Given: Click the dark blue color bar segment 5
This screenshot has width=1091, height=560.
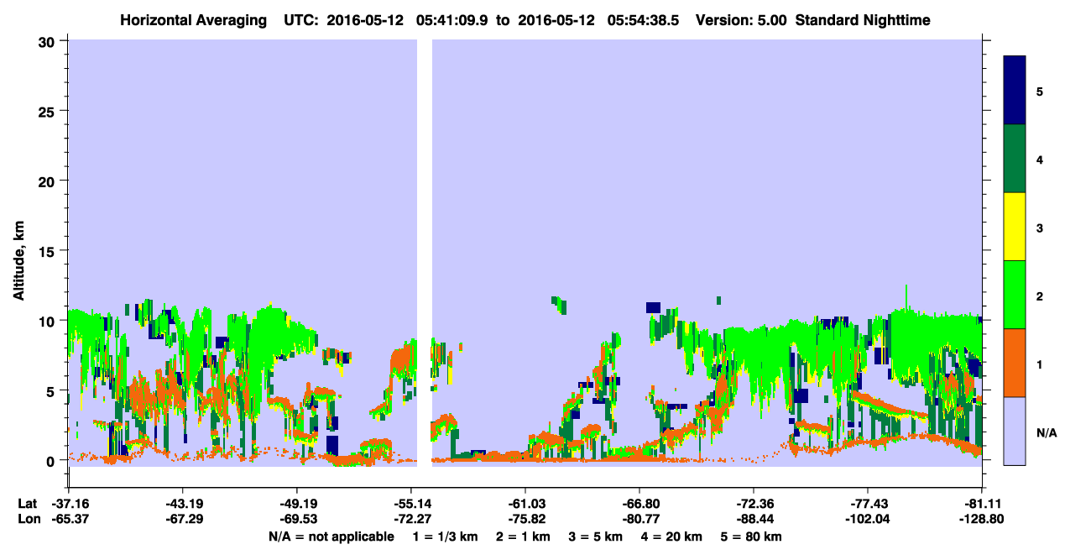Looking at the screenshot, I should (1015, 91).
